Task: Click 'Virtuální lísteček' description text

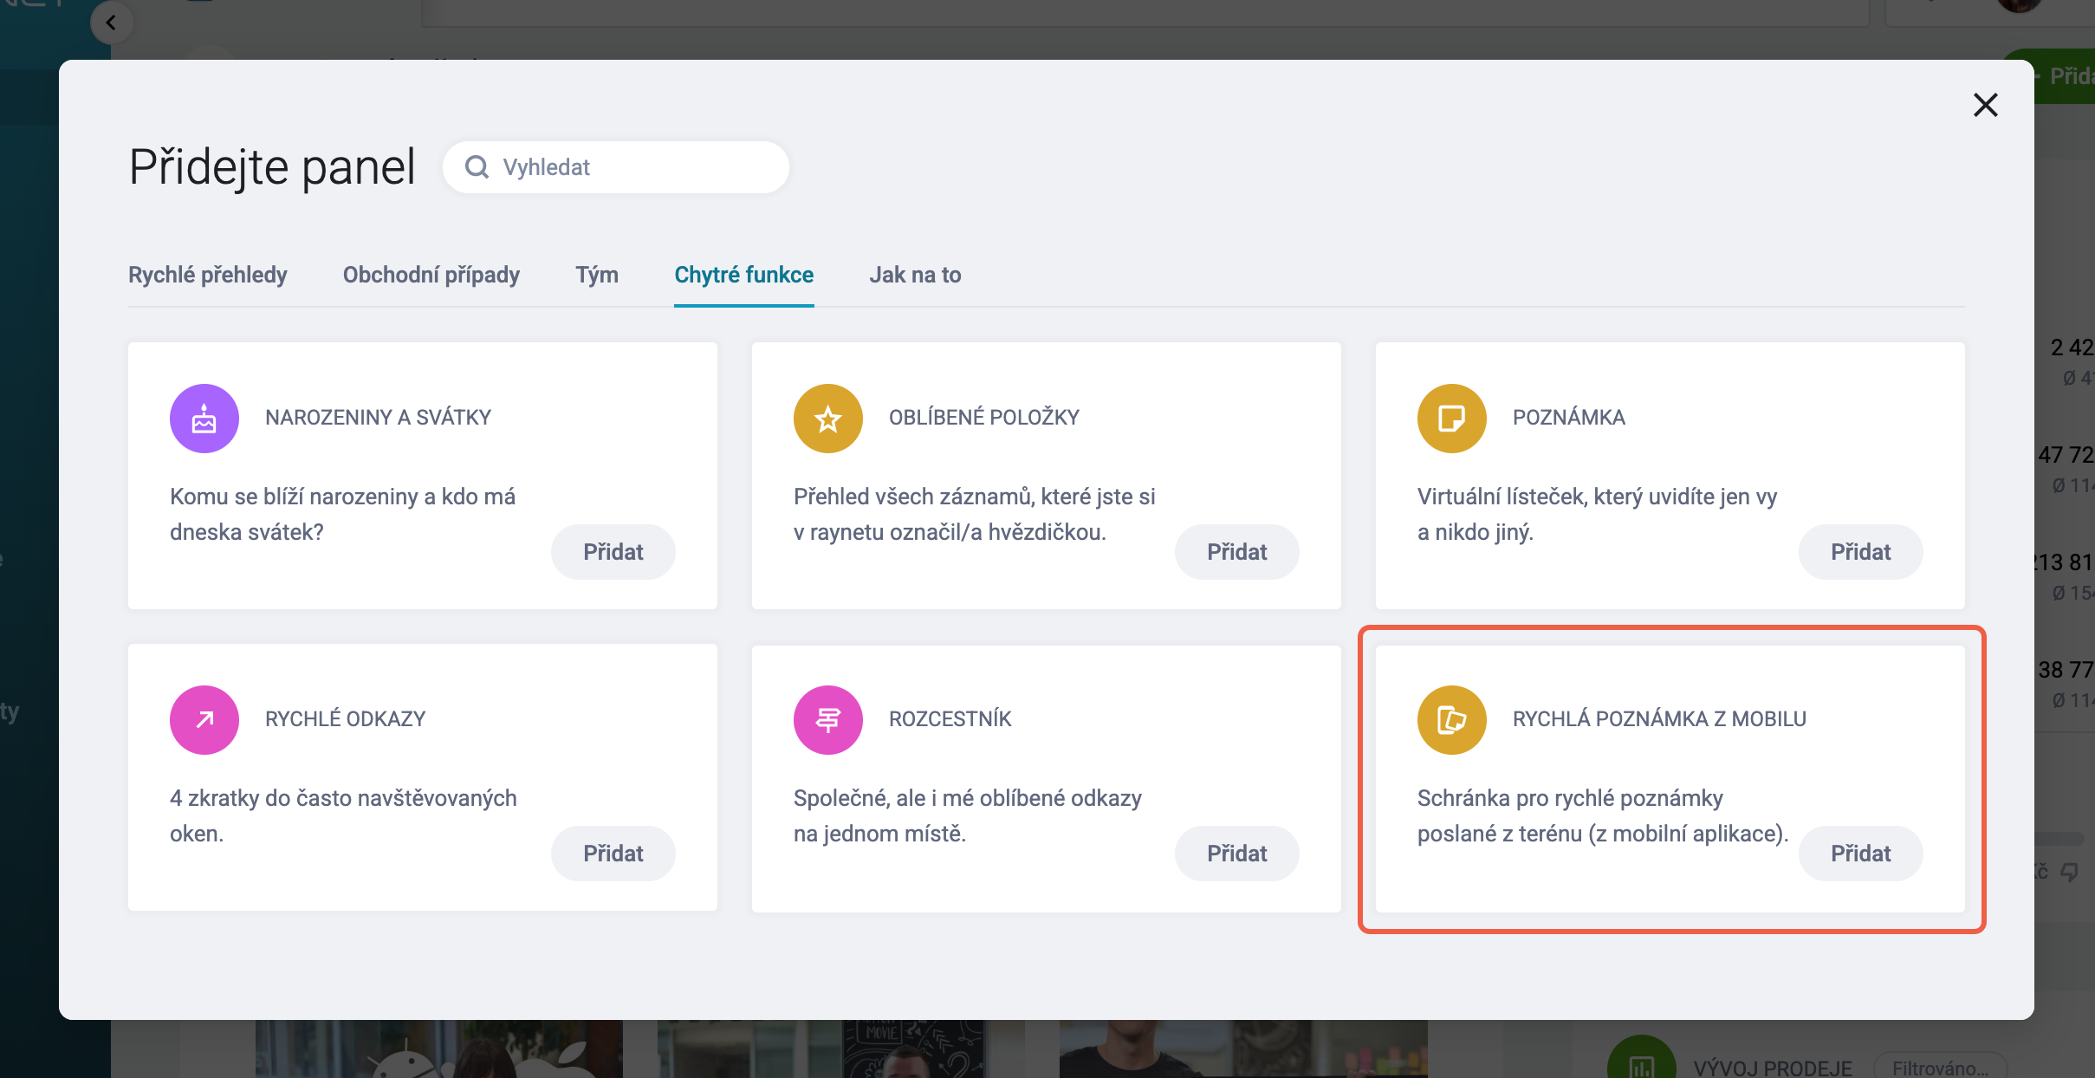Action: point(1597,514)
